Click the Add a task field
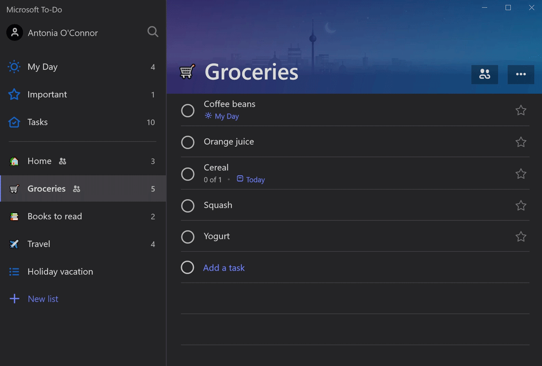542x366 pixels. 224,268
